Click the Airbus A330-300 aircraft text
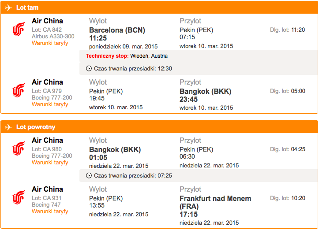Viewport: 319px width, 230px height. [x=53, y=37]
